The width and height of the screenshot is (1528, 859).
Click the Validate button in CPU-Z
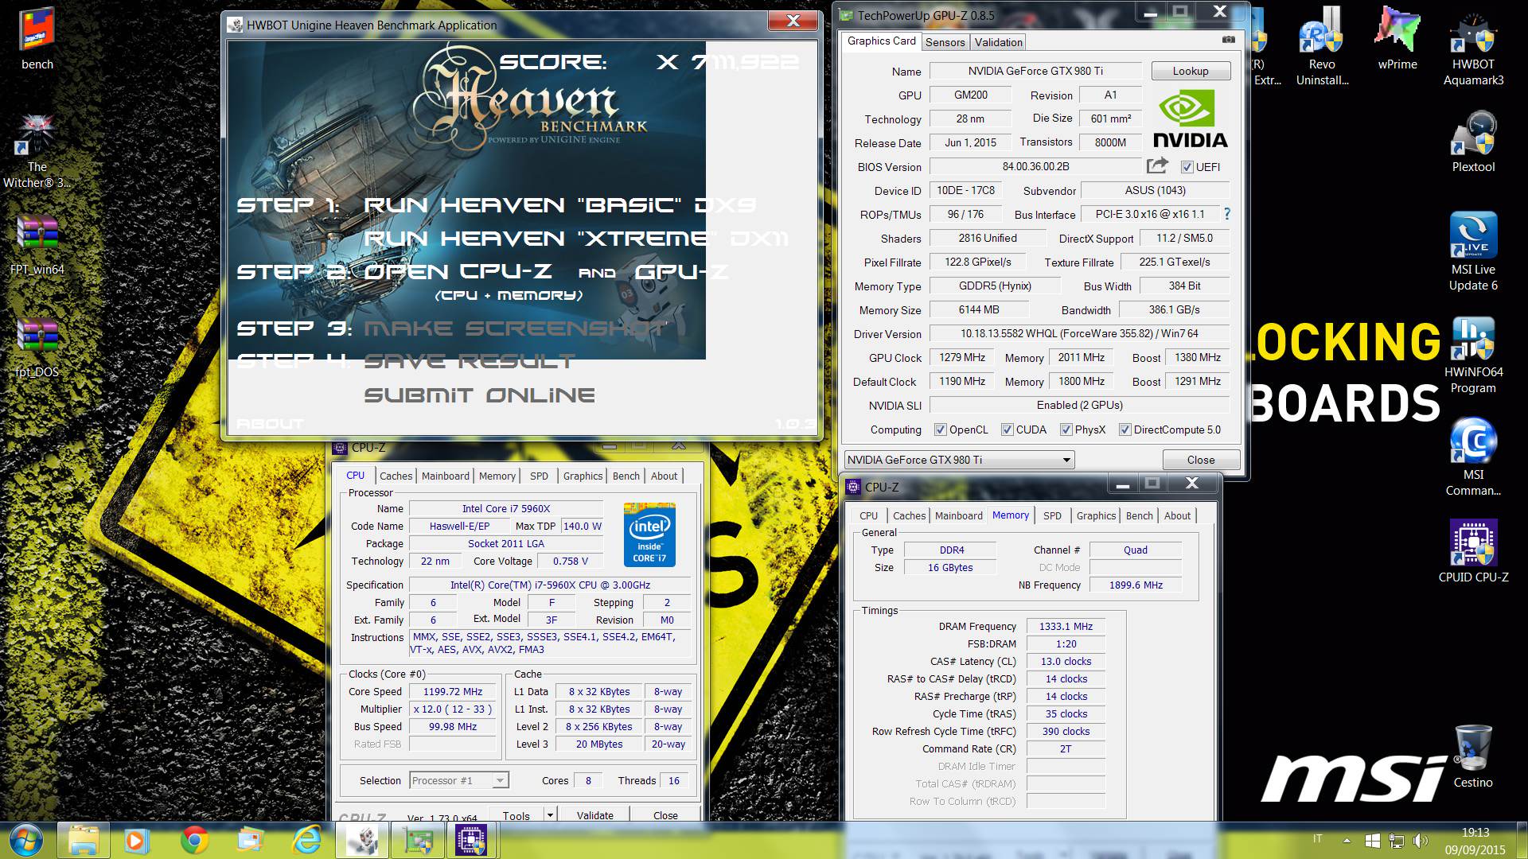point(594,815)
